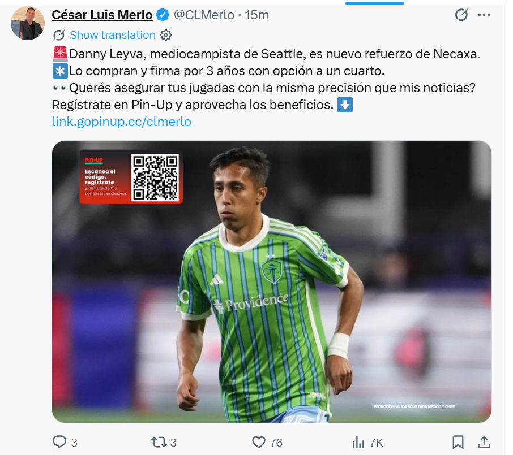Click the Grok icon beside Show translation
Screen dimensions: 513x455
[x=58, y=35]
